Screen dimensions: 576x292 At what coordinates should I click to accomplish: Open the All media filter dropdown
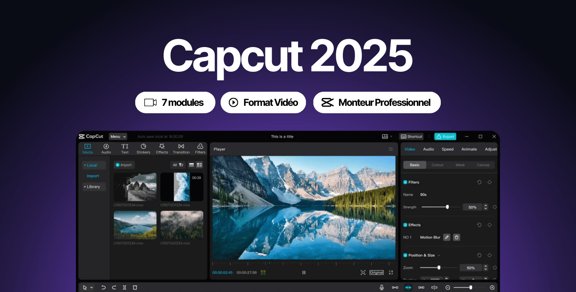(178, 165)
